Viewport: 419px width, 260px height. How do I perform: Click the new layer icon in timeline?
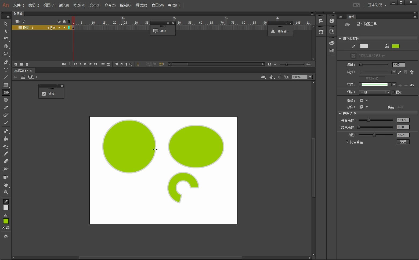pos(16,64)
